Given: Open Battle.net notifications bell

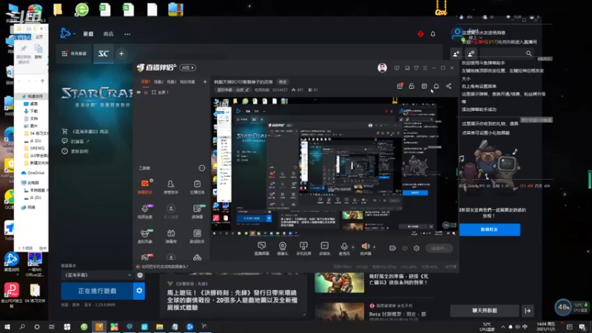Looking at the screenshot, I should (433, 34).
